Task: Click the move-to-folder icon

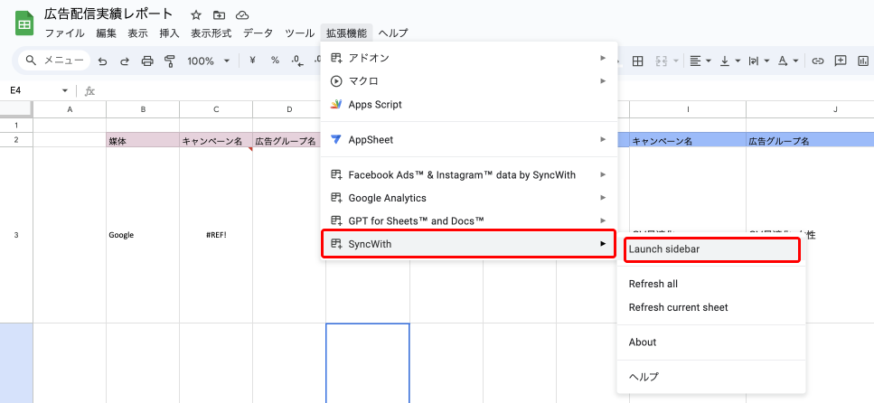Action: click(219, 15)
